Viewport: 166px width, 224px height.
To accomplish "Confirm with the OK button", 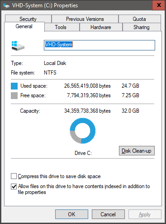I will [x=71, y=214].
